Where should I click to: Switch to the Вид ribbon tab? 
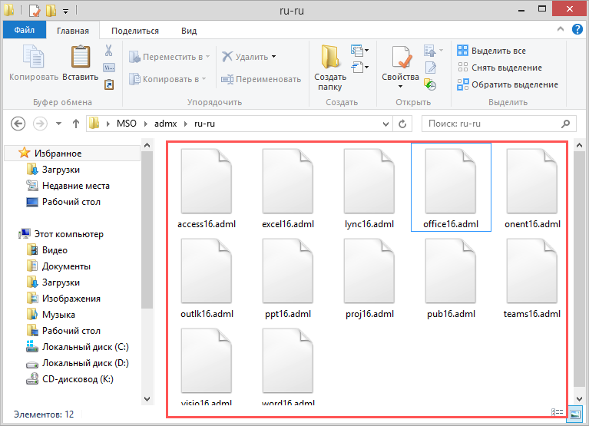189,31
